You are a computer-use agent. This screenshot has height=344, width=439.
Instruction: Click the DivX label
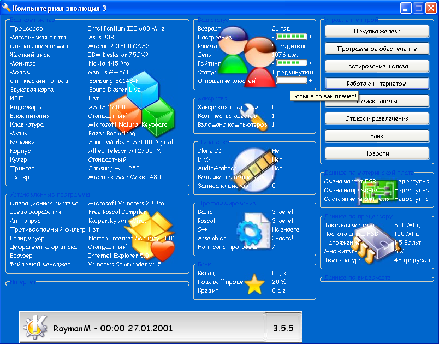point(204,159)
